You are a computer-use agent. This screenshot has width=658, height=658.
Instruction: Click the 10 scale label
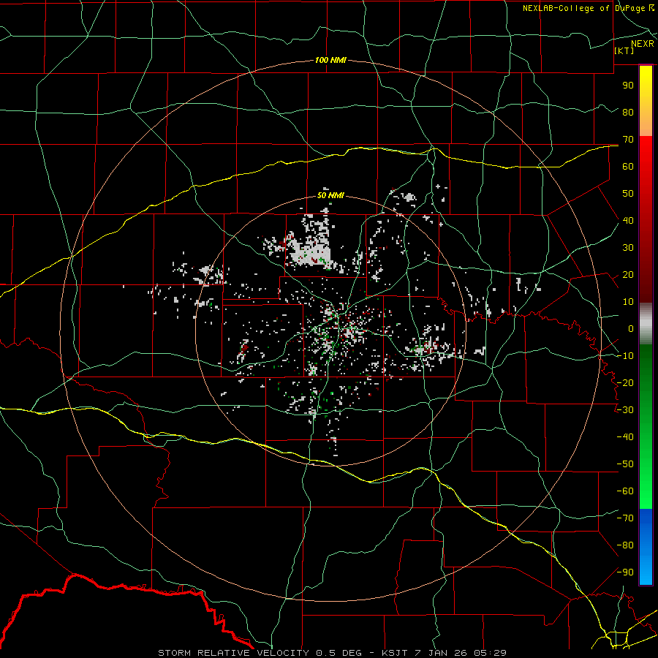628,302
